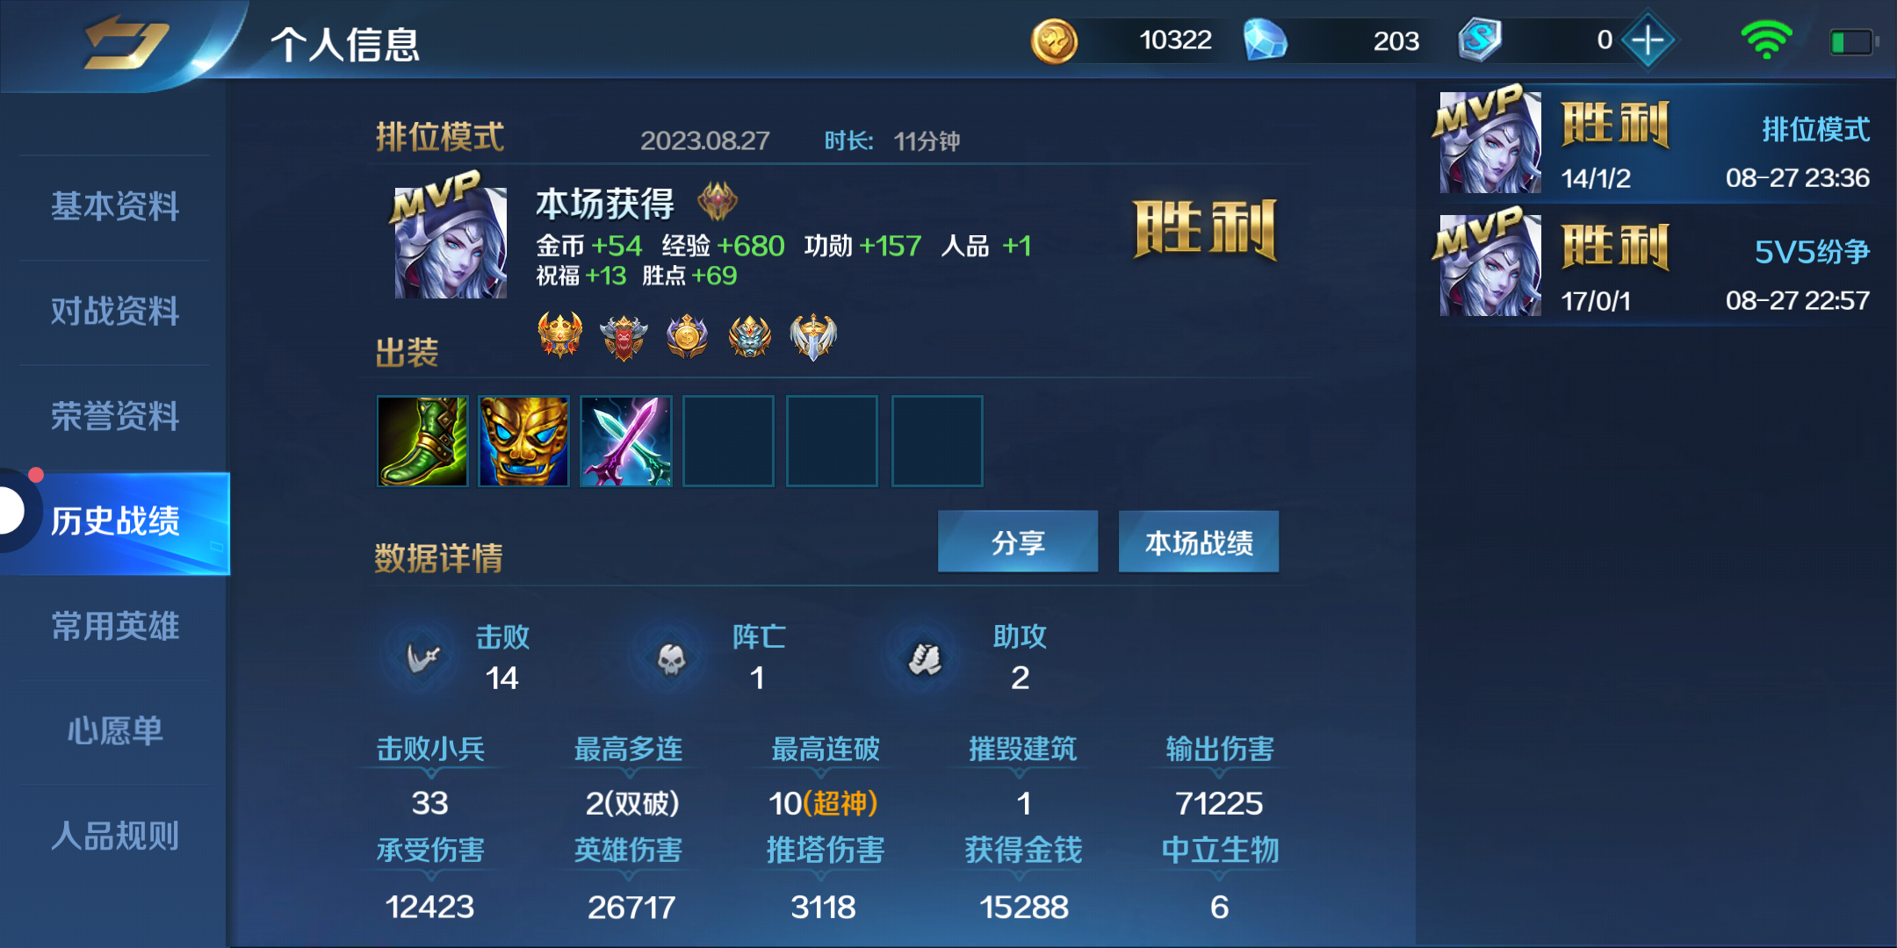Tap the first gold crown medal badge
The width and height of the screenshot is (1897, 948).
tap(560, 336)
